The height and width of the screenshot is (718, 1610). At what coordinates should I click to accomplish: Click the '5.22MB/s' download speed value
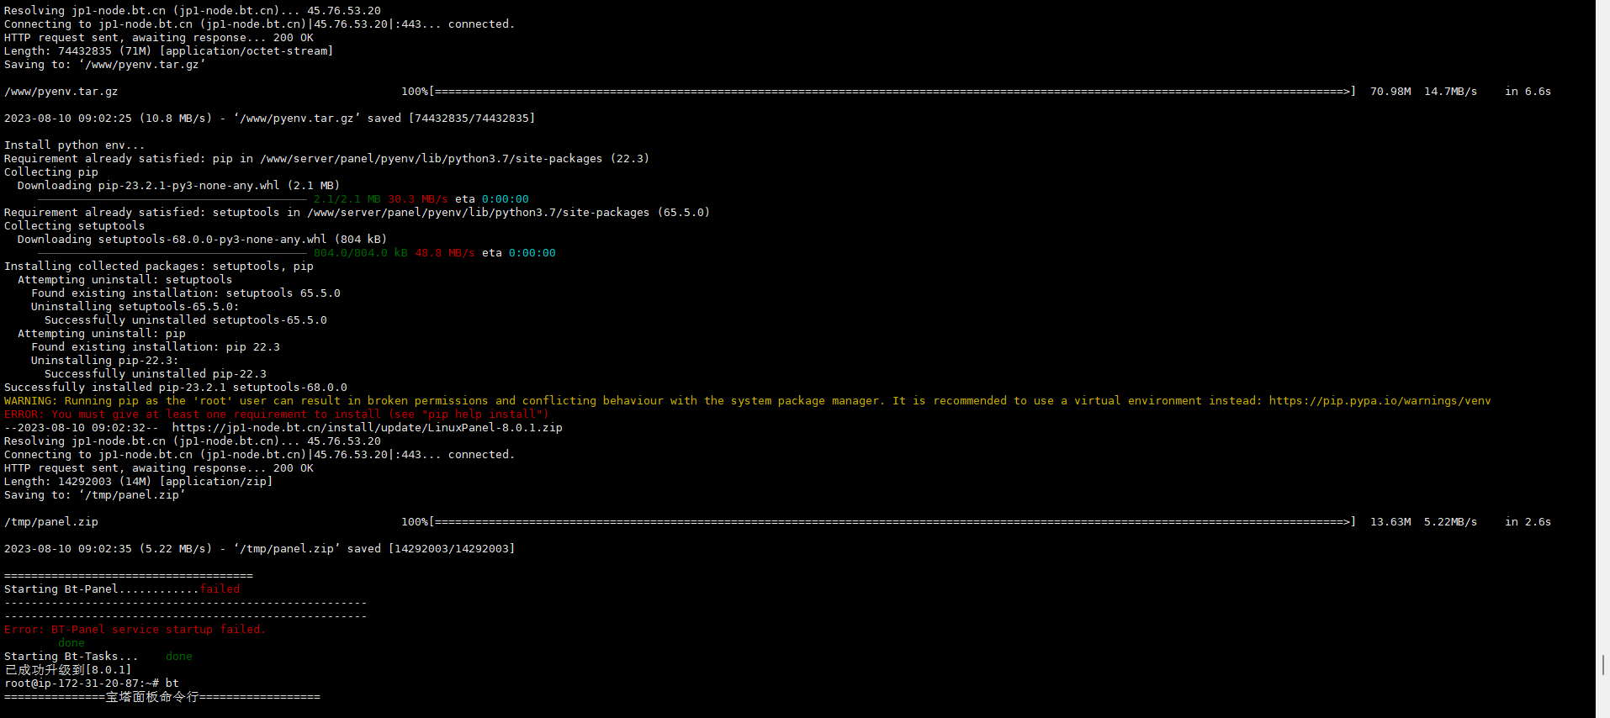pyautogui.click(x=1450, y=522)
